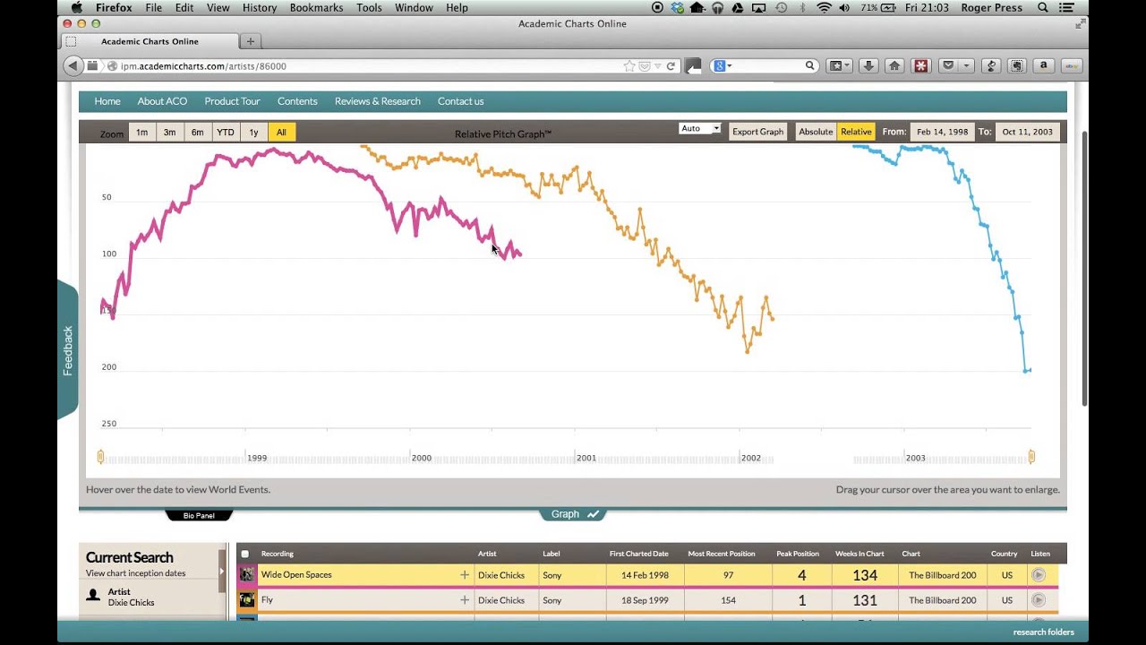
Task: Go back with the browser back arrow
Action: click(73, 65)
